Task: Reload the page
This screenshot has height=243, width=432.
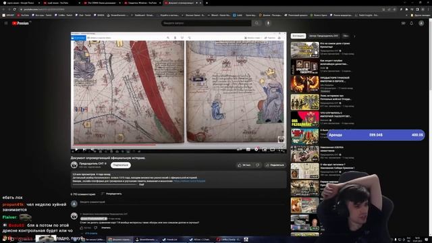Action: 15,9
